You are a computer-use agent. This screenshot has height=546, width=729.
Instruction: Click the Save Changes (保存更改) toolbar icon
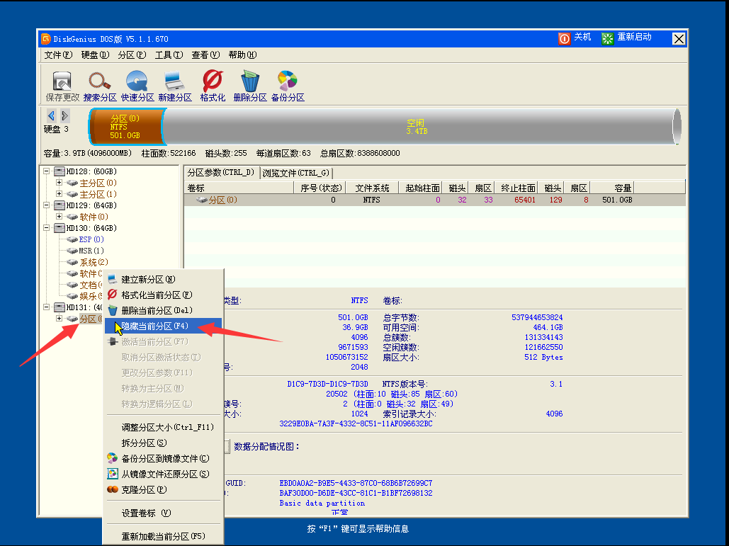click(x=62, y=81)
